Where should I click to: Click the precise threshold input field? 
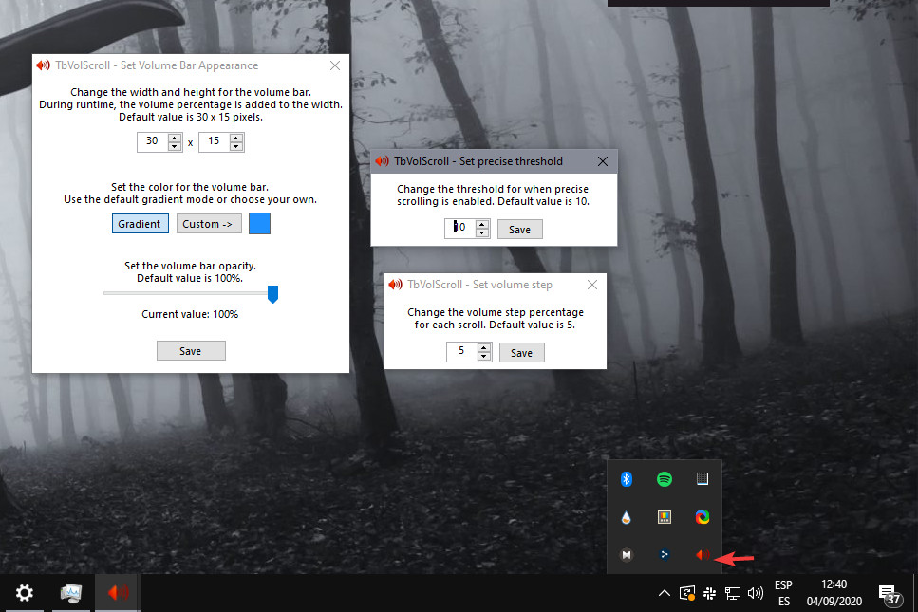click(x=461, y=229)
